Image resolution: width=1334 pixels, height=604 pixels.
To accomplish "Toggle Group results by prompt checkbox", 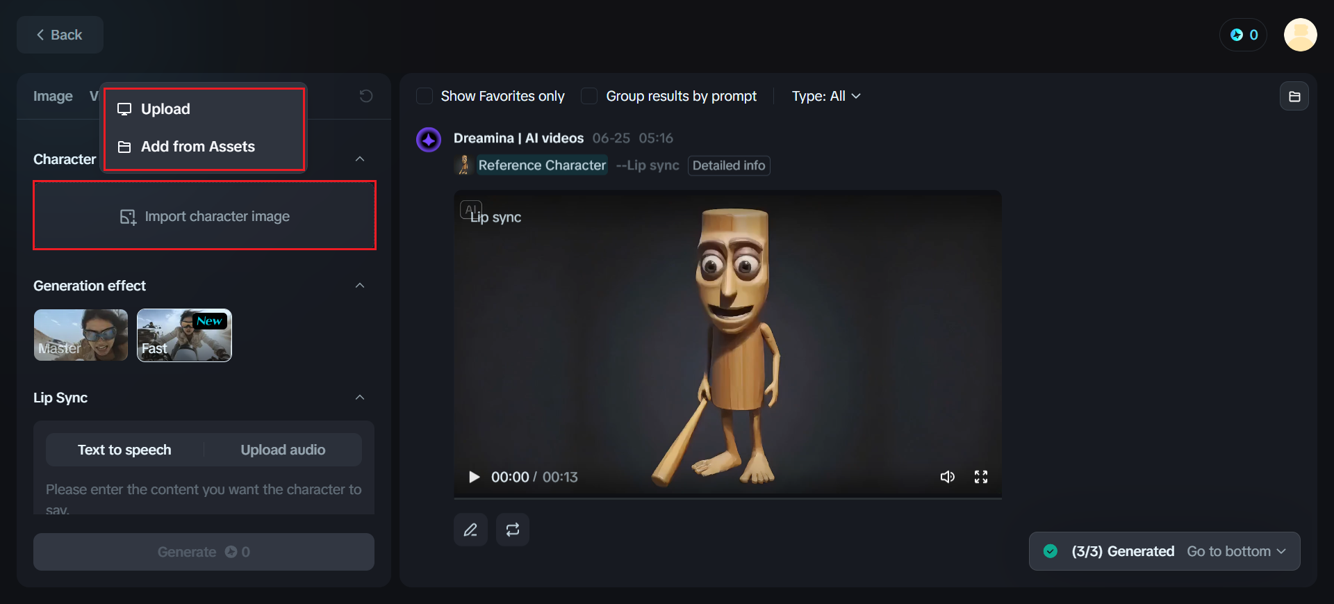I will click(x=589, y=96).
